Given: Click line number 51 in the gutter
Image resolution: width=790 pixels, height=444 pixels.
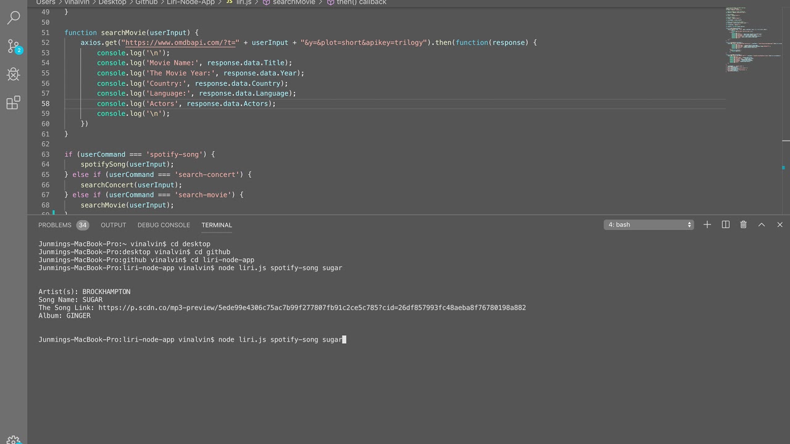Looking at the screenshot, I should click(46, 33).
